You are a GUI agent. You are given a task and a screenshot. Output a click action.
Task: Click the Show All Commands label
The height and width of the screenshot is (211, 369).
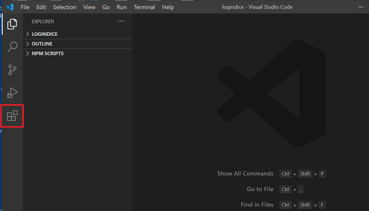pos(245,173)
